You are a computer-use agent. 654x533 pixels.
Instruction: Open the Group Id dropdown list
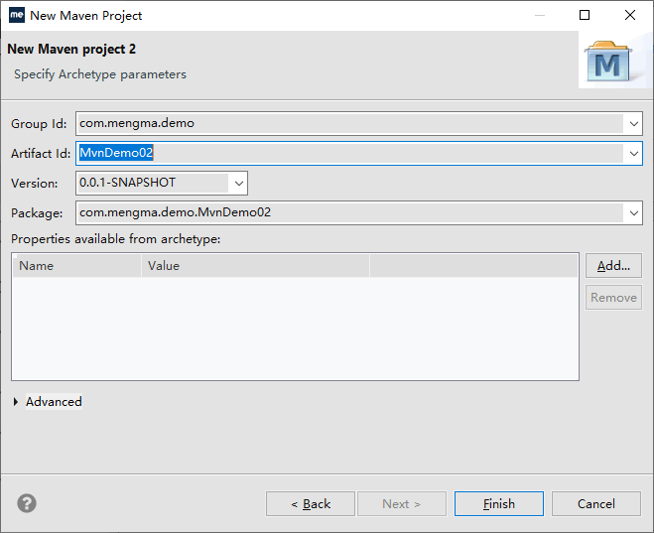tap(633, 124)
